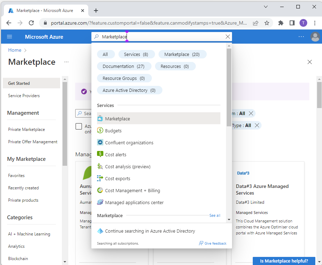Open Recently created items

pos(23,188)
